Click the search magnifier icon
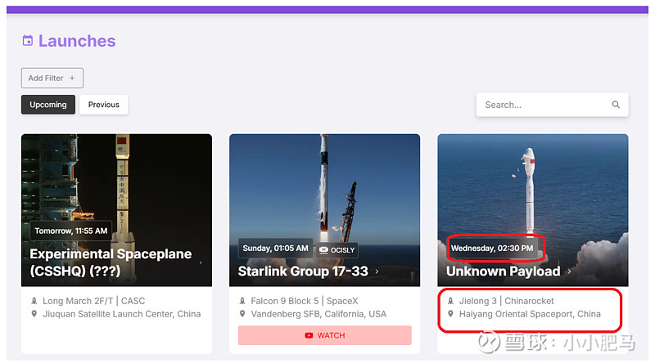The height and width of the screenshot is (363, 655). tap(616, 105)
